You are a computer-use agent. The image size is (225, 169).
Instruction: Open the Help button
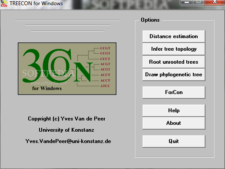(174, 110)
